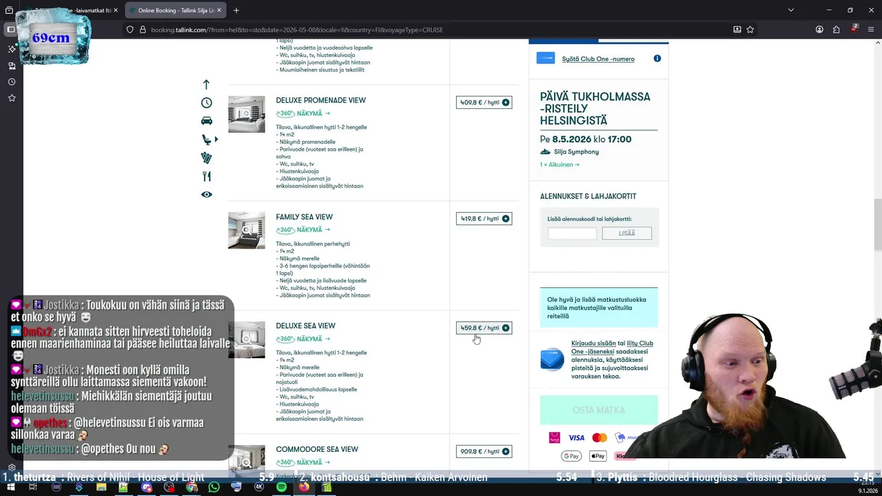The width and height of the screenshot is (882, 496).
Task: Click the eye summary icon in booking steps
Action: click(x=206, y=194)
